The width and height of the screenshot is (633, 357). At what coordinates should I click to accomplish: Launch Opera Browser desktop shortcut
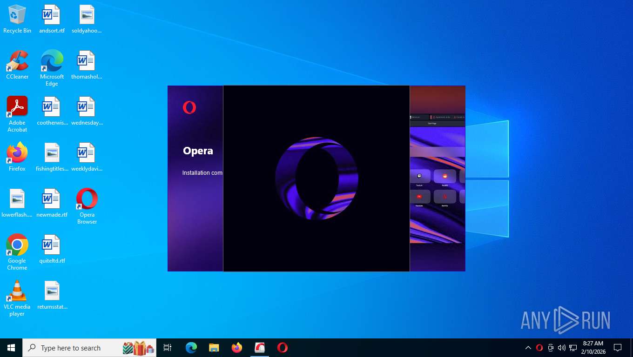pos(87,206)
